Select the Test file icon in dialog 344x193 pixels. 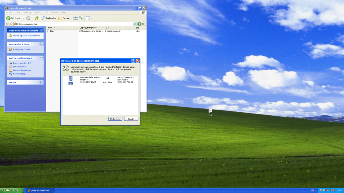(x=70, y=79)
